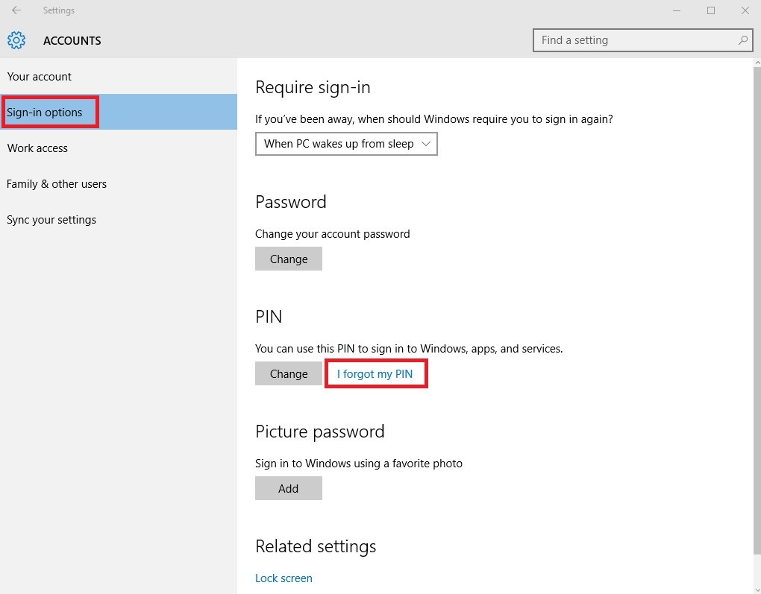This screenshot has height=594, width=761.
Task: Open the Require sign-in dropdown
Action: tap(346, 144)
